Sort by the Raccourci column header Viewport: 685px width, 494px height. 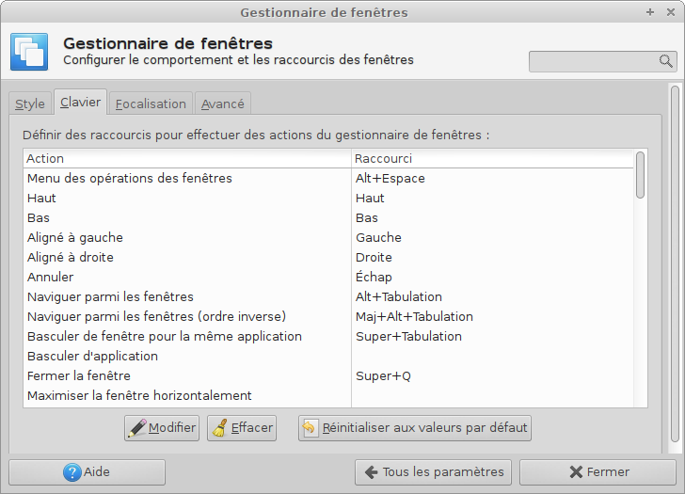tap(492, 159)
